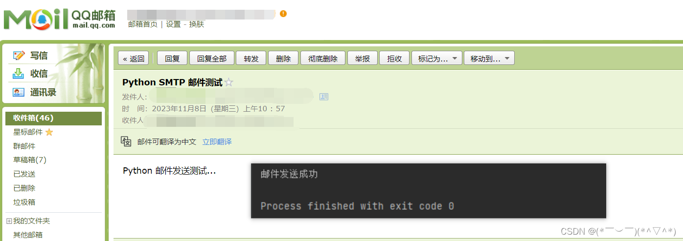Go back with the 返回 button

(x=134, y=59)
